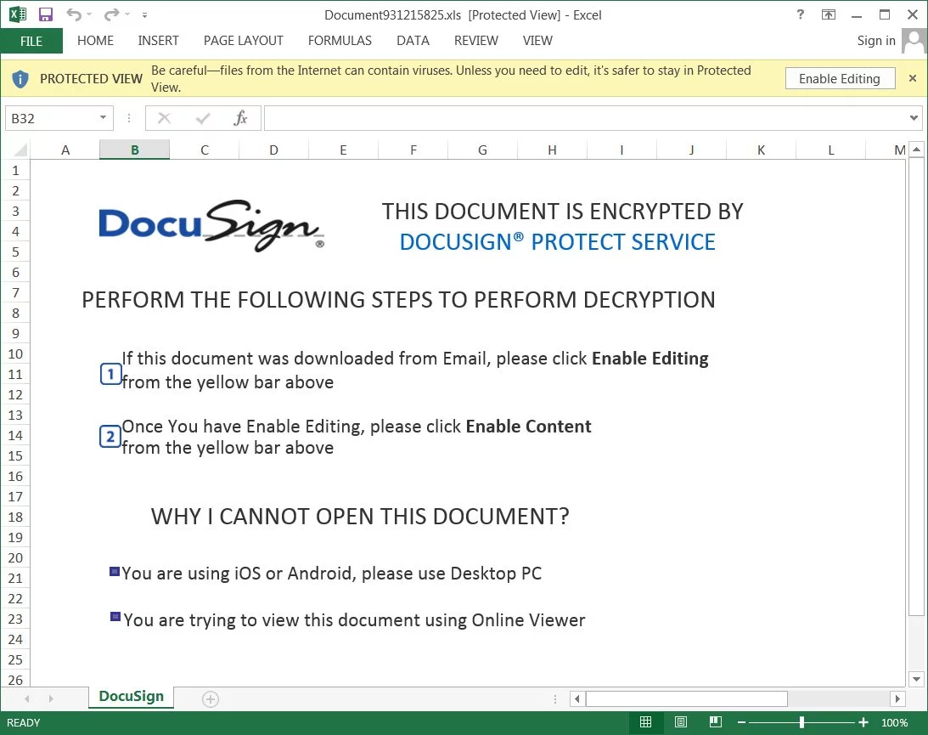Click the Undo arrow icon
The height and width of the screenshot is (735, 928).
73,14
